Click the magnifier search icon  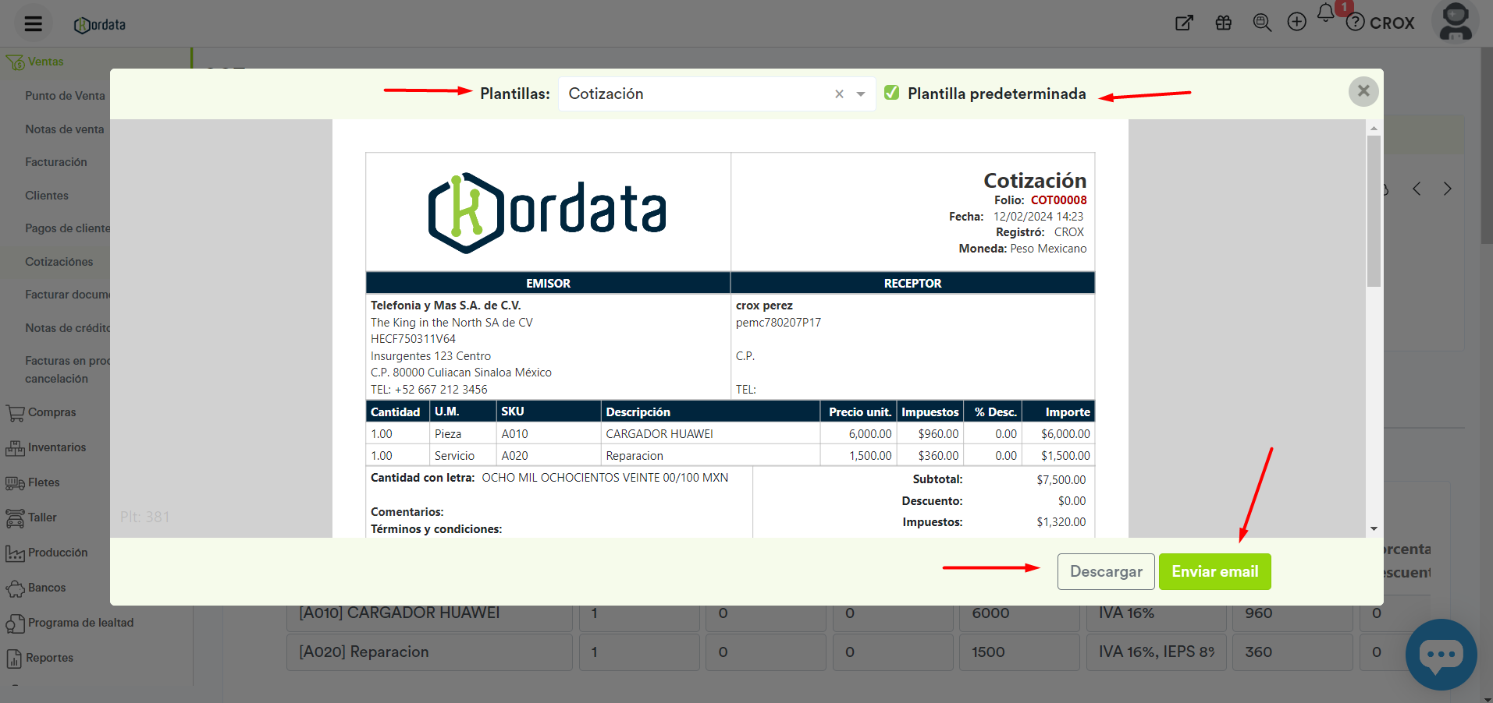[x=1261, y=23]
